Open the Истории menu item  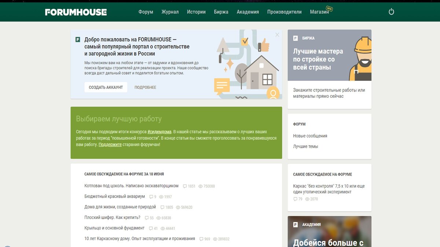pyautogui.click(x=196, y=12)
